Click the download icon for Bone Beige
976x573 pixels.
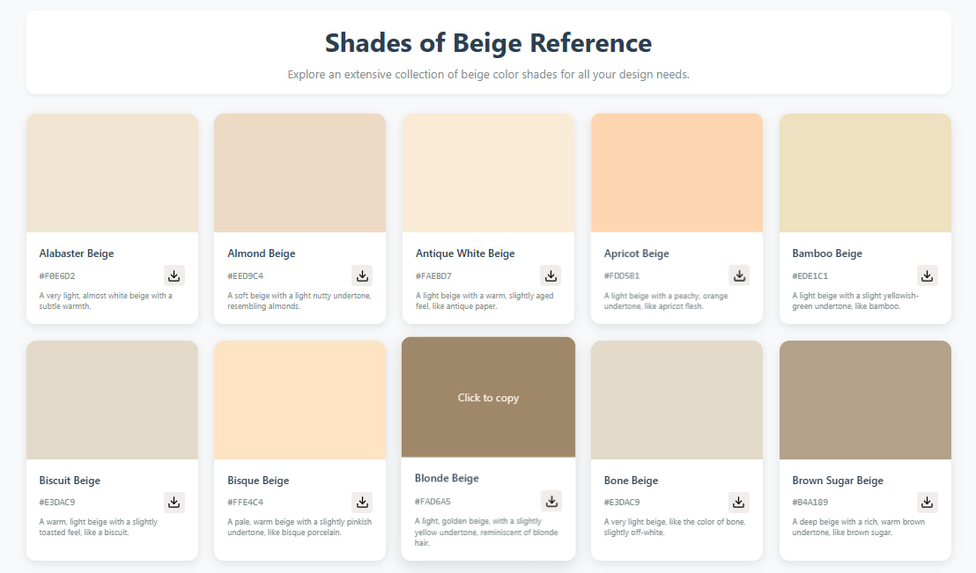[739, 501]
